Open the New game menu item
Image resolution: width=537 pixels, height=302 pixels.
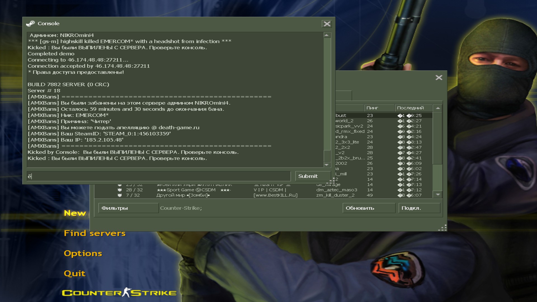(x=75, y=213)
